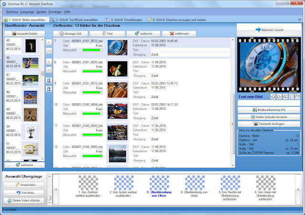Open the Text button above target list

click(x=107, y=34)
